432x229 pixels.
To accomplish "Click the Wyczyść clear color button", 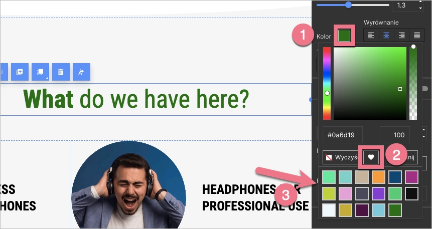I will 340,157.
